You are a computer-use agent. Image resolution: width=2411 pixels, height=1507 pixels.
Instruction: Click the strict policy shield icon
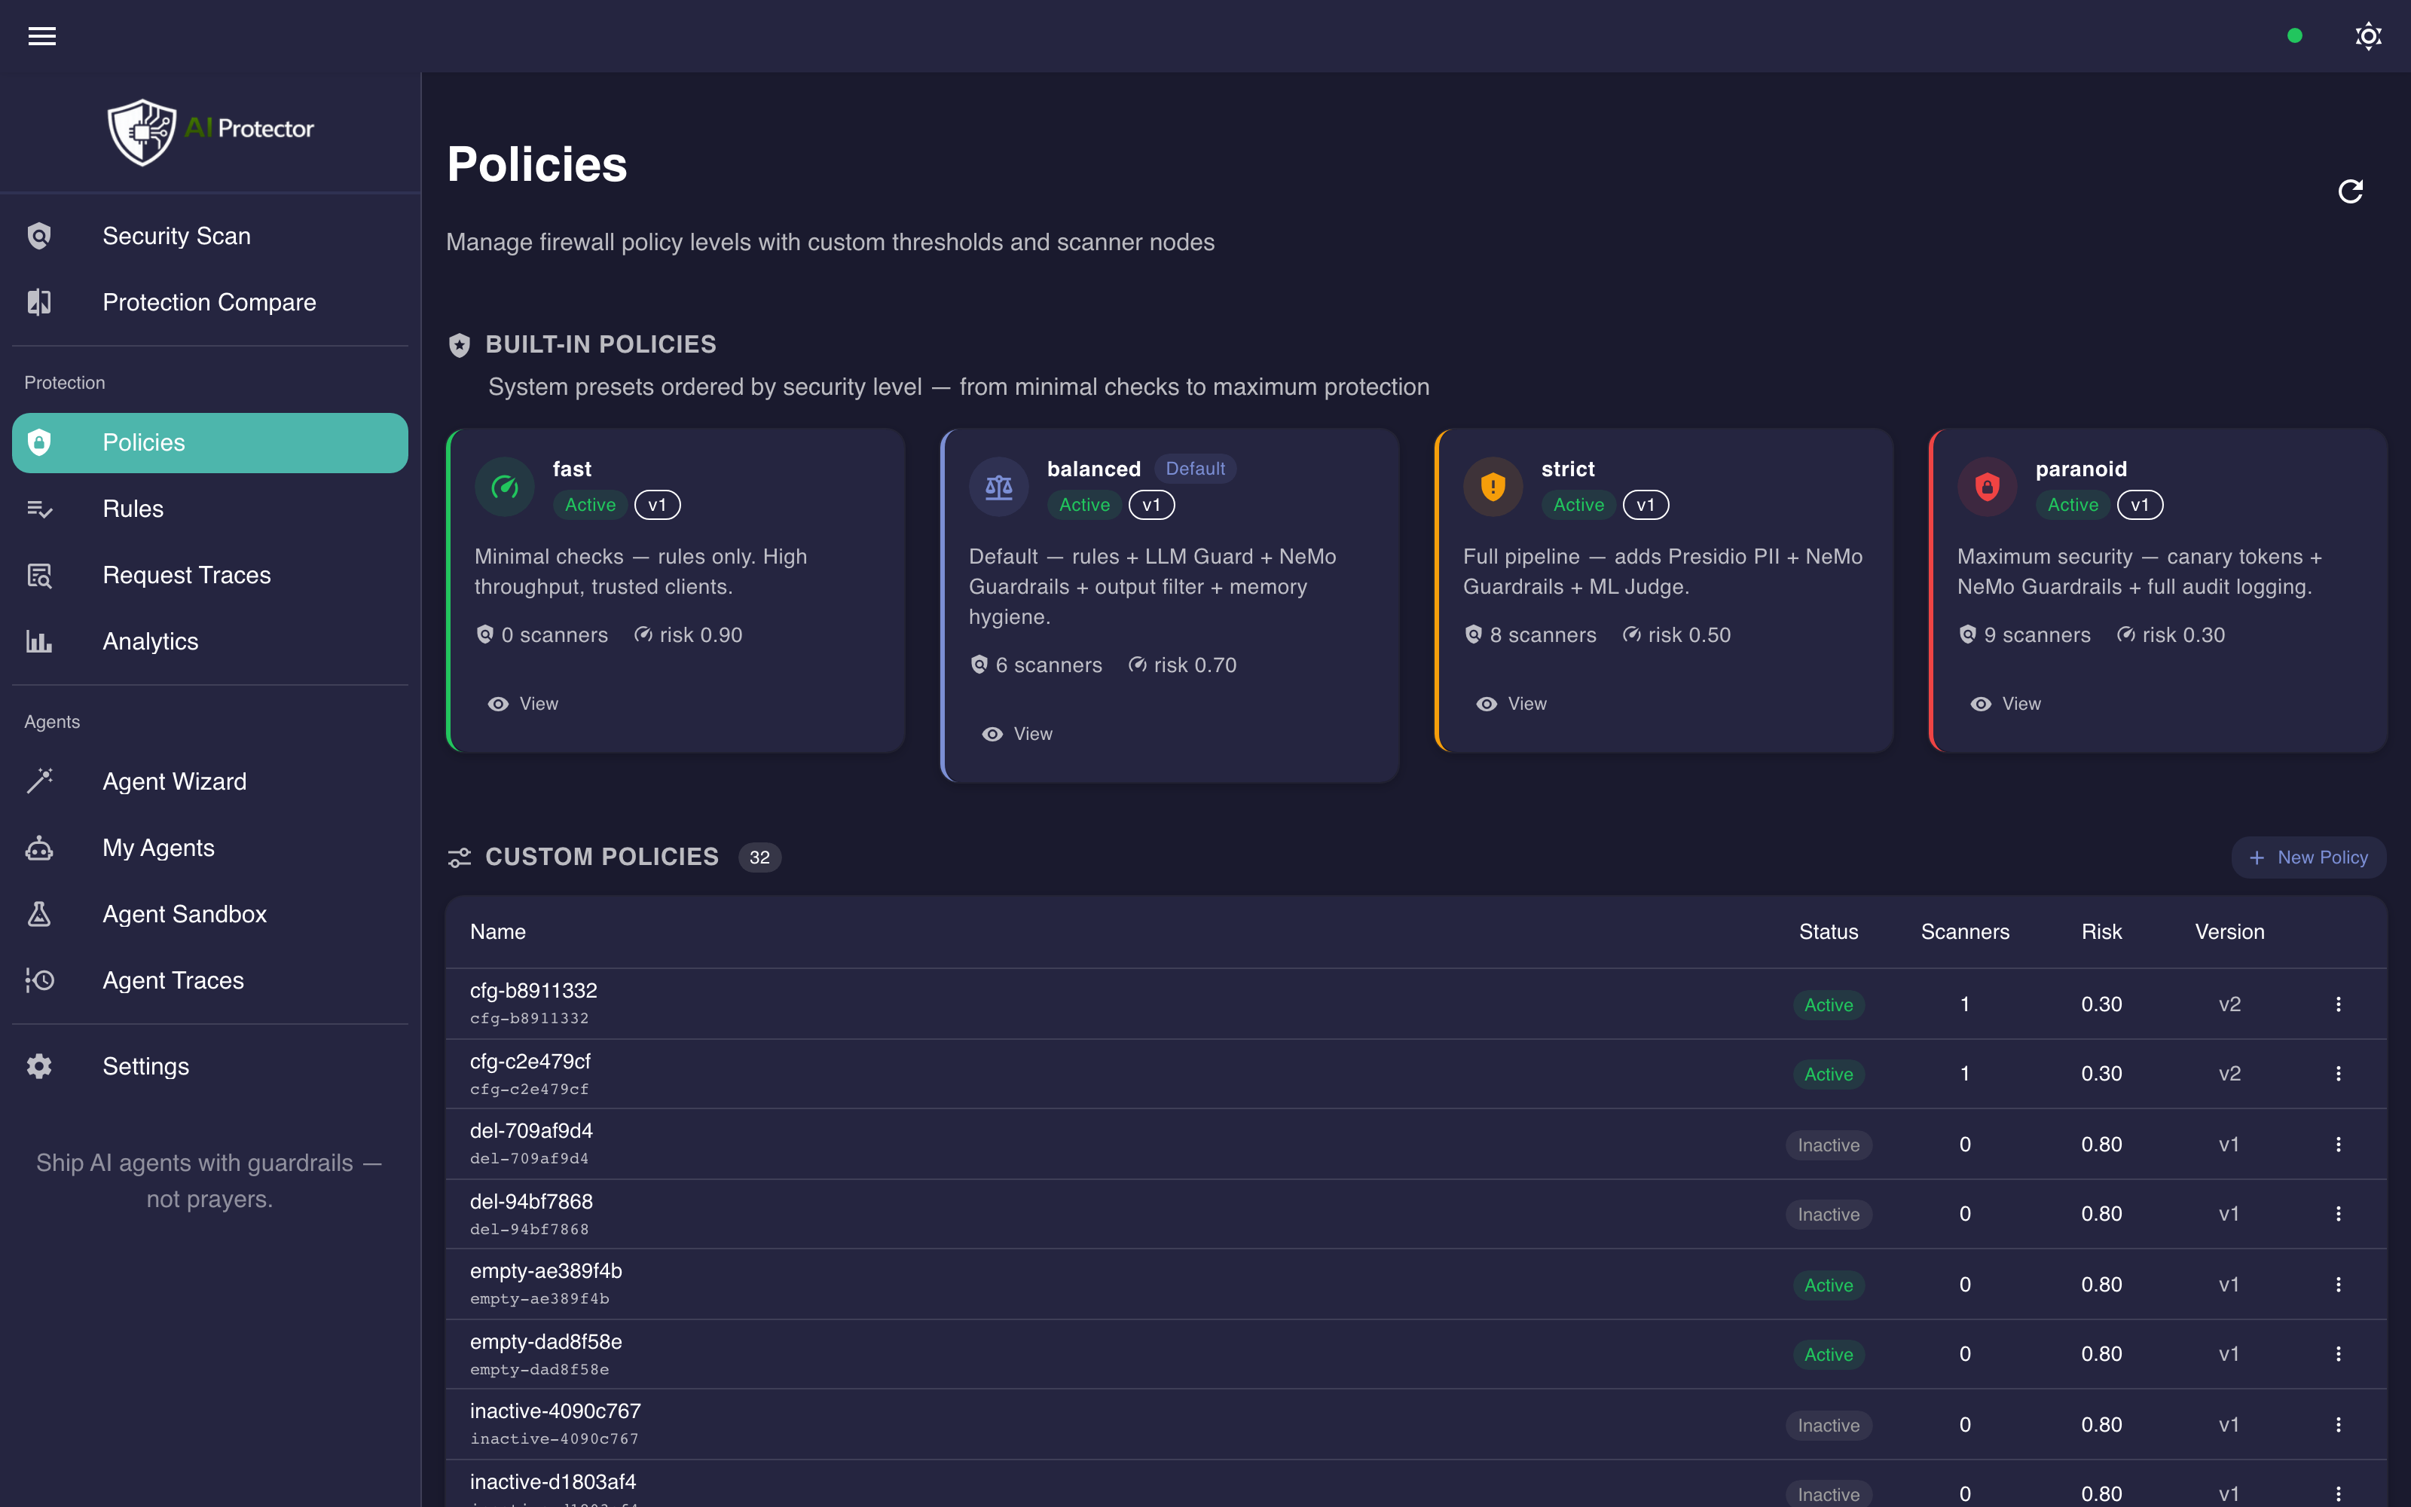pyautogui.click(x=1493, y=487)
